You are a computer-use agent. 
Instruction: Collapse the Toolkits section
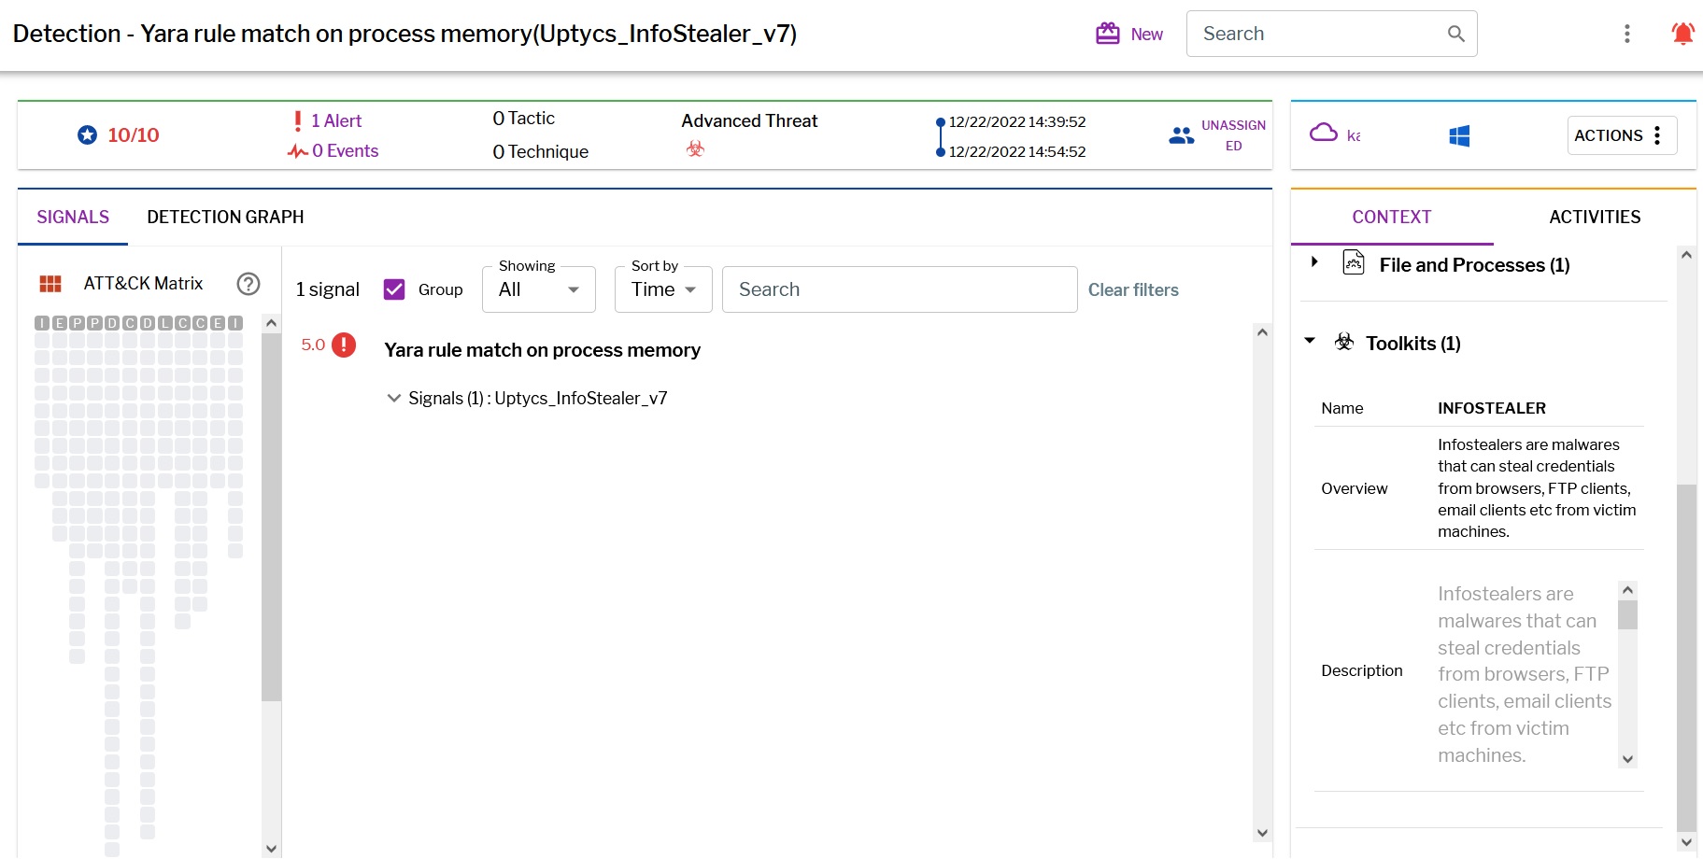(x=1310, y=342)
